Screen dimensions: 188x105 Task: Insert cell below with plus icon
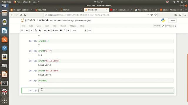click(x=27, y=30)
